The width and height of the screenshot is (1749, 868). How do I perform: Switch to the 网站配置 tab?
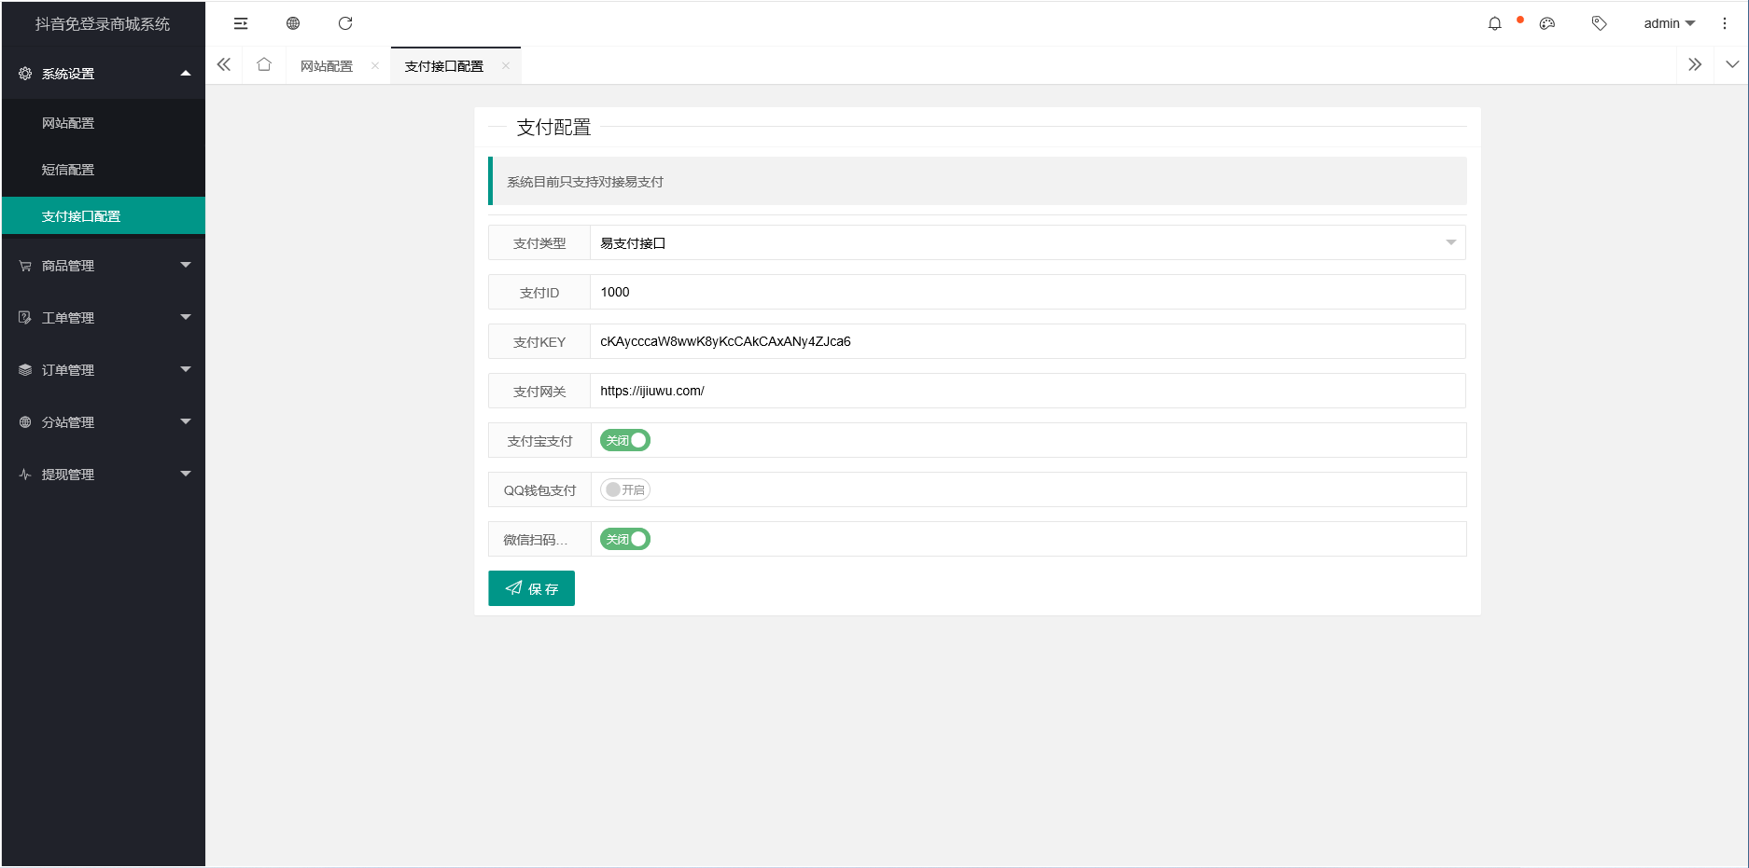[327, 66]
